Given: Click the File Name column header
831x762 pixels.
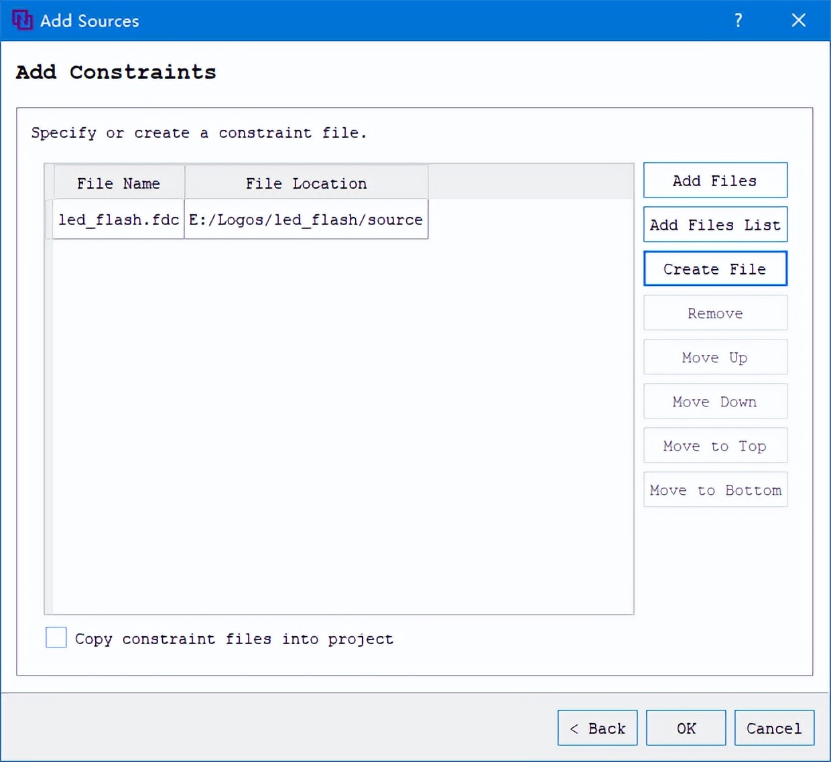Looking at the screenshot, I should tap(119, 183).
